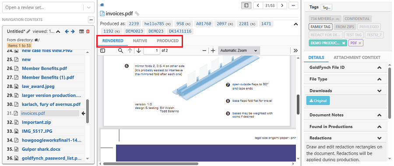
Task: Click the Tag... button
Action: click(x=327, y=7)
